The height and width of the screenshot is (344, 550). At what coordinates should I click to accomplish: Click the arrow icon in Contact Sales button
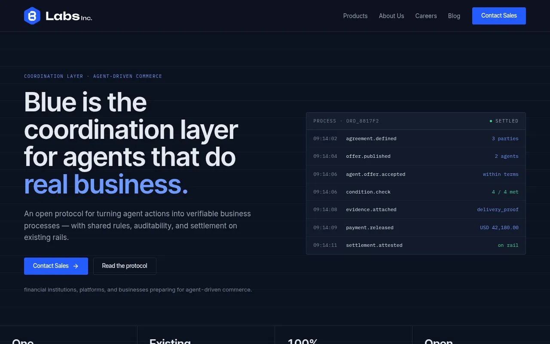tap(76, 266)
